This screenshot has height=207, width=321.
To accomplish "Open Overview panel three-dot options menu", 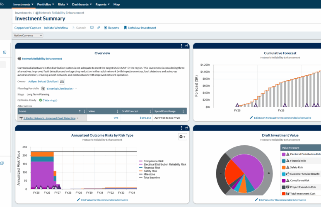I will point(181,46).
